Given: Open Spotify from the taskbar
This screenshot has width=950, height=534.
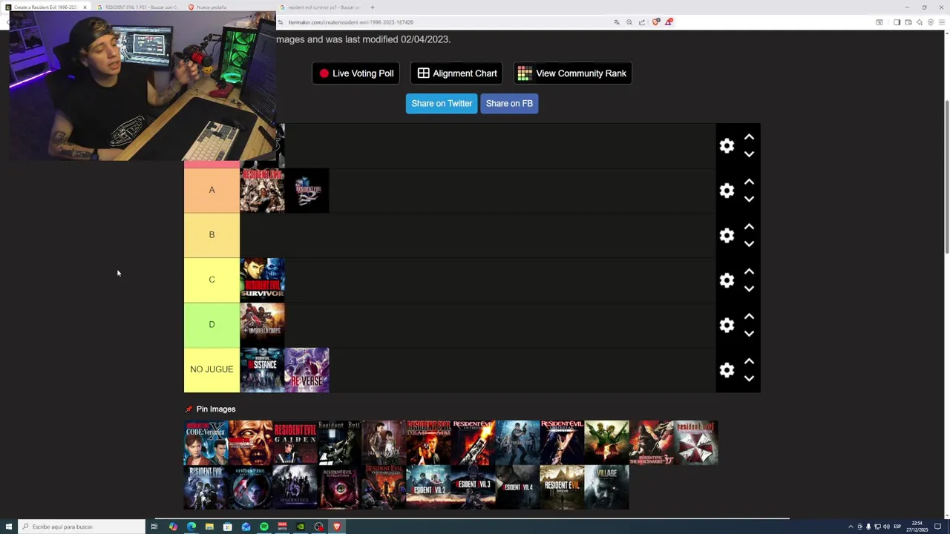Looking at the screenshot, I should (263, 527).
